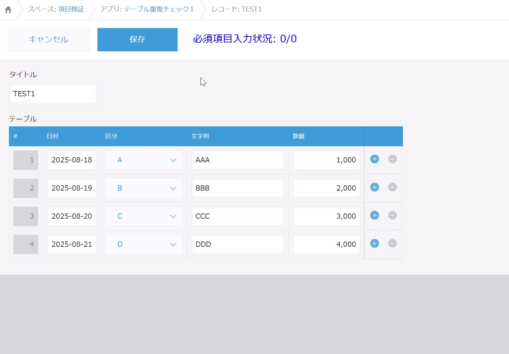Click the 数値 field showing 4,000
509x354 pixels.
point(326,244)
